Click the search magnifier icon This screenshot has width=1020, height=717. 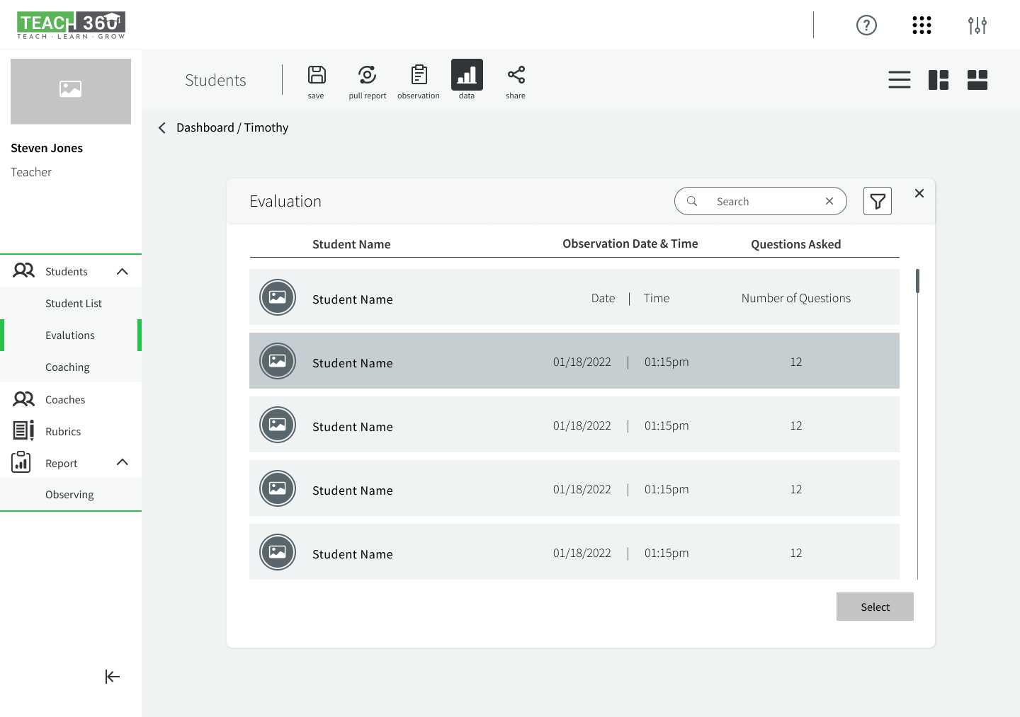(x=692, y=201)
